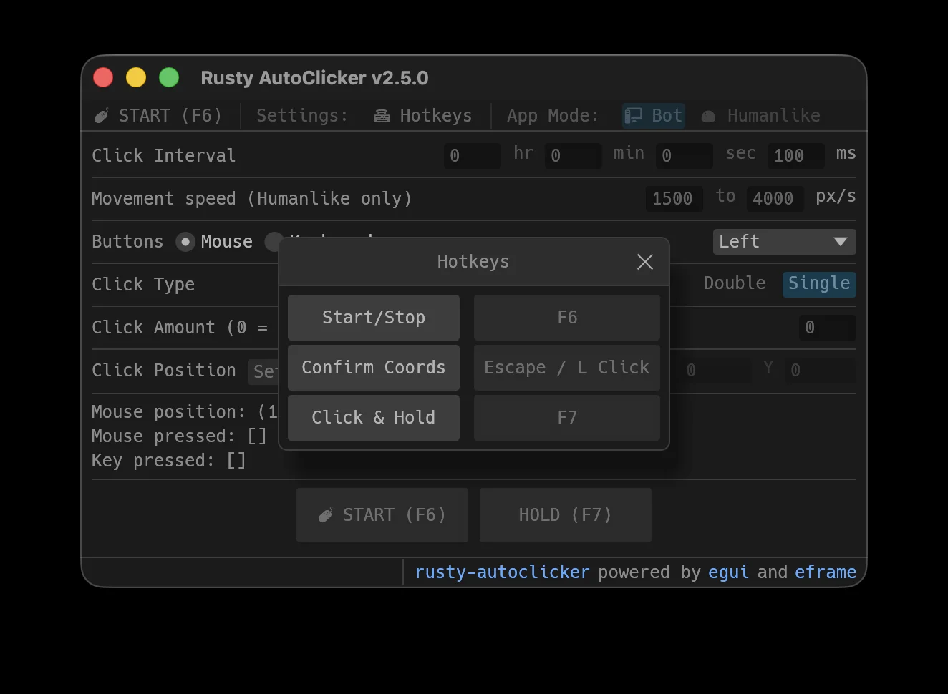Select Bot app mode
Screen dimensions: 948x694
click(x=654, y=116)
